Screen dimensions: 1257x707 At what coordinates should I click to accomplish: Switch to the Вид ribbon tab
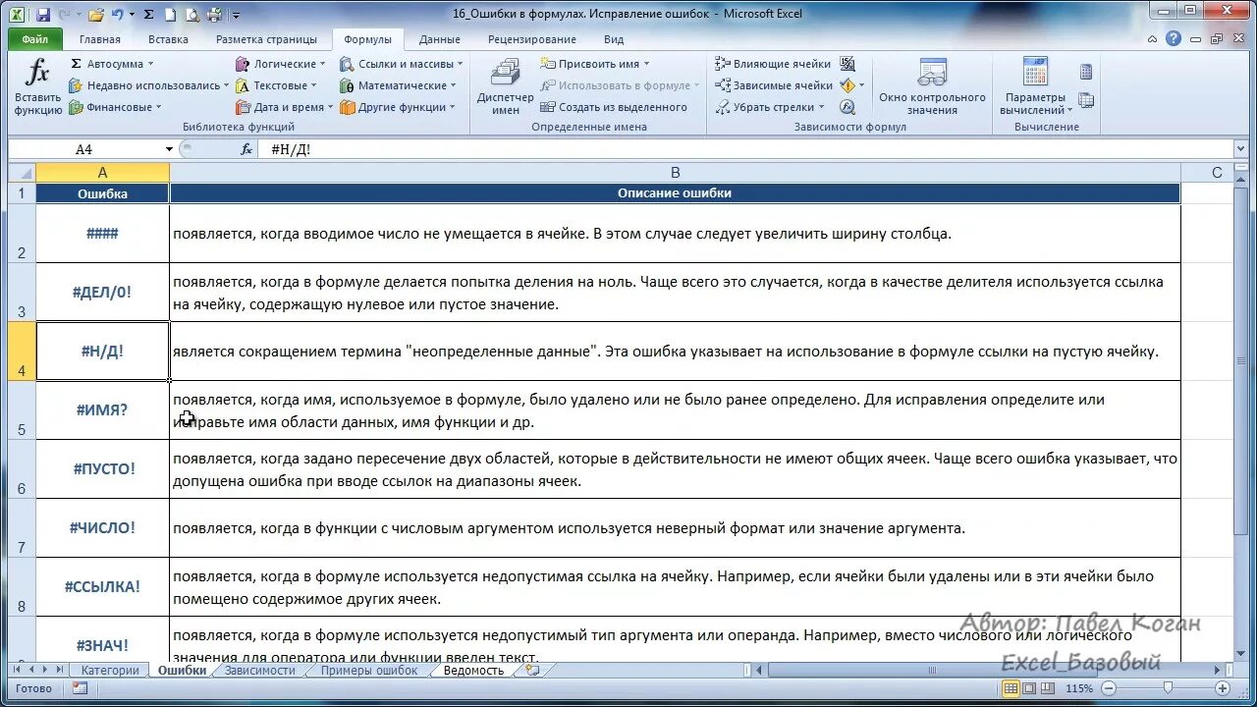614,39
